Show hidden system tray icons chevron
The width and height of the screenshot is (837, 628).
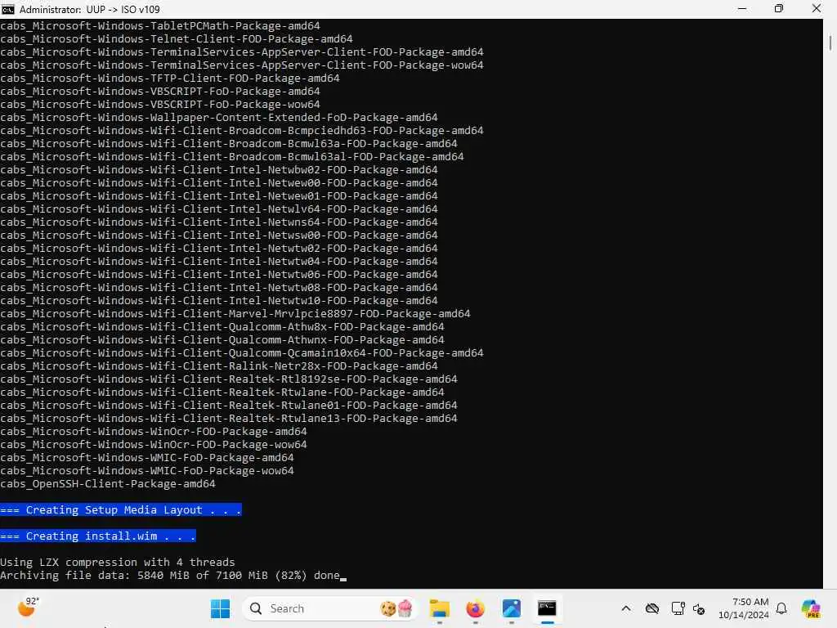626,608
